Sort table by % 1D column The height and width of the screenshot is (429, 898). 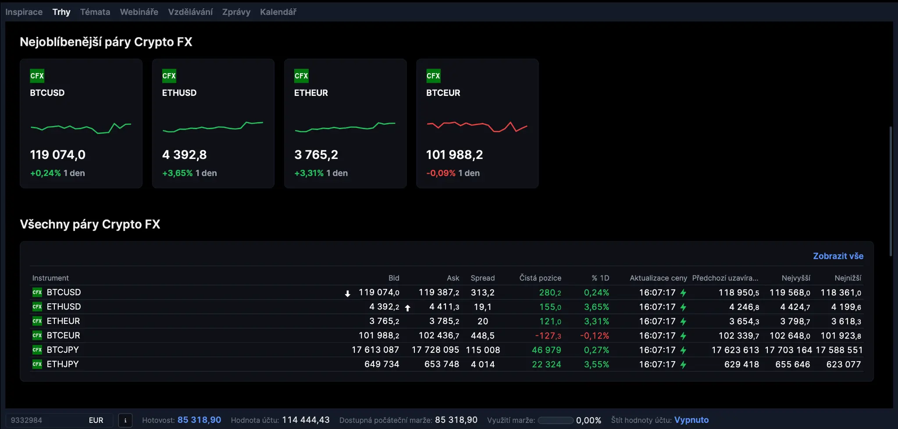coord(600,278)
